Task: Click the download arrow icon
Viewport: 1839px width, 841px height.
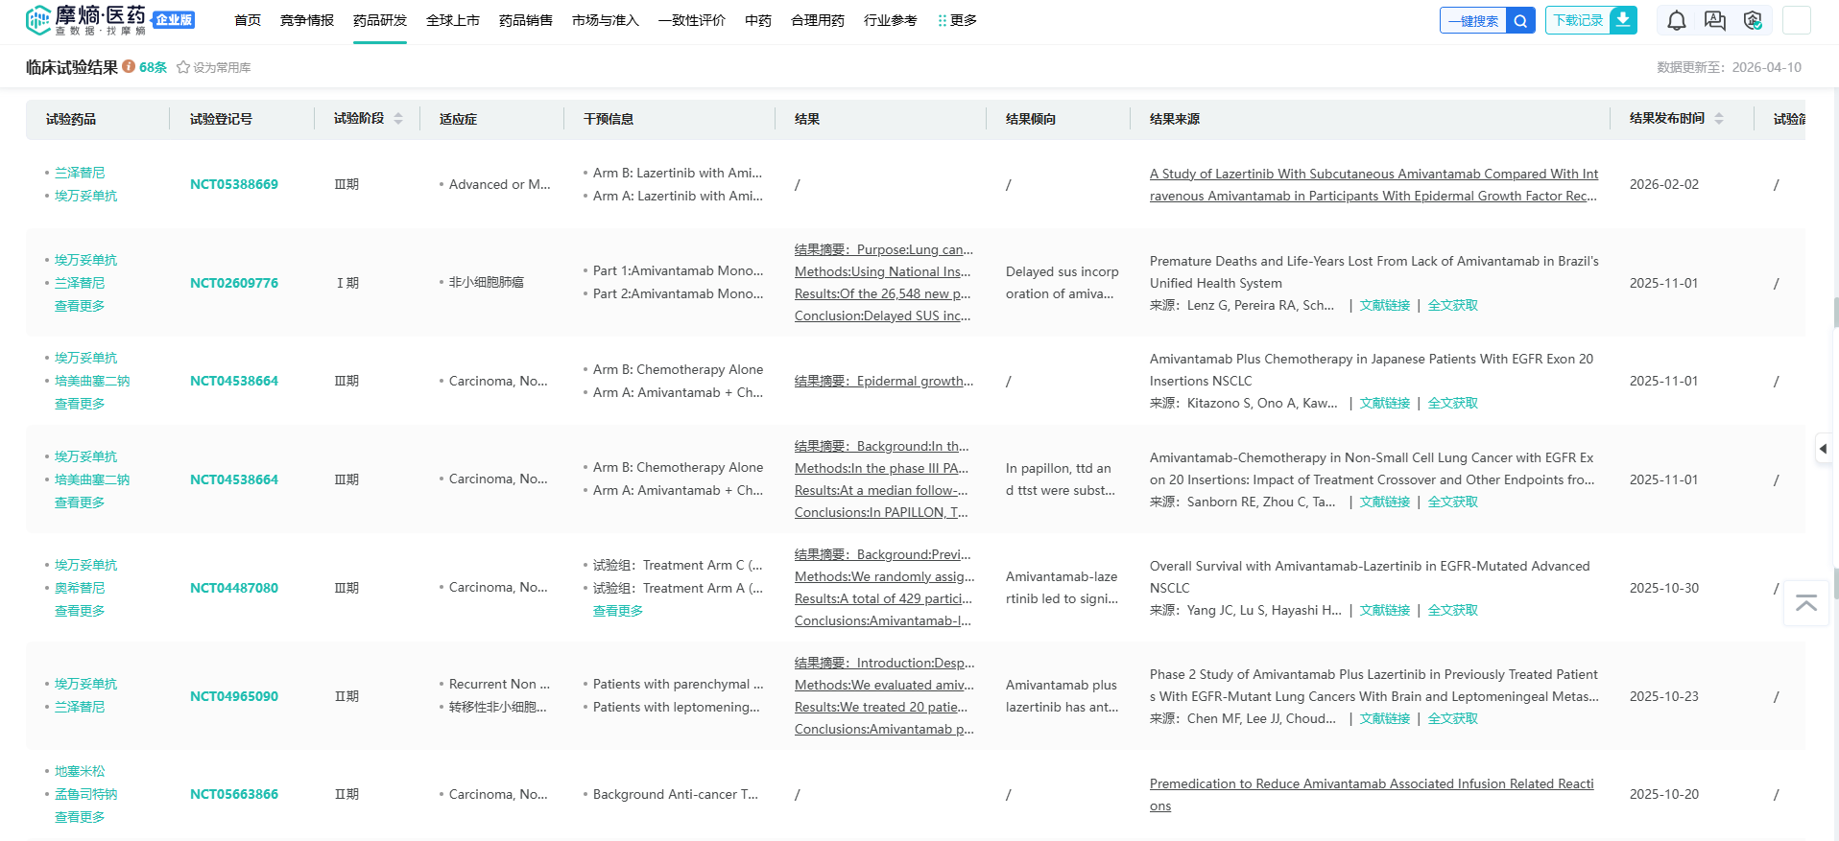Action: (x=1623, y=20)
